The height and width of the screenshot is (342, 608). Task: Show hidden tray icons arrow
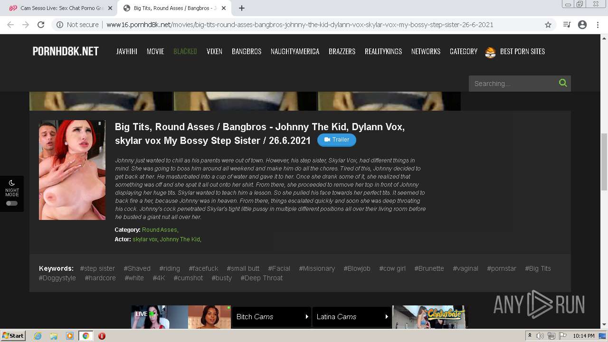click(530, 336)
